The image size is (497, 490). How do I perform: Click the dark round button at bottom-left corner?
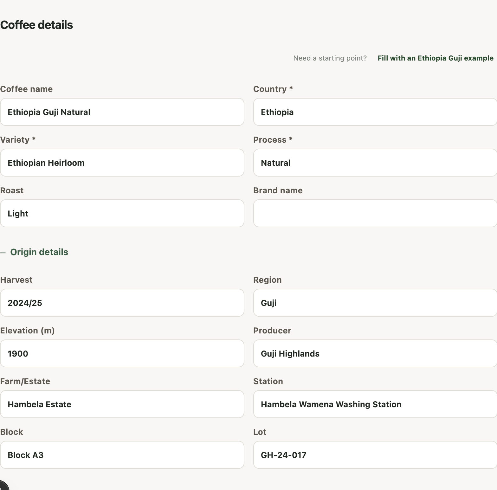click(x=3, y=486)
